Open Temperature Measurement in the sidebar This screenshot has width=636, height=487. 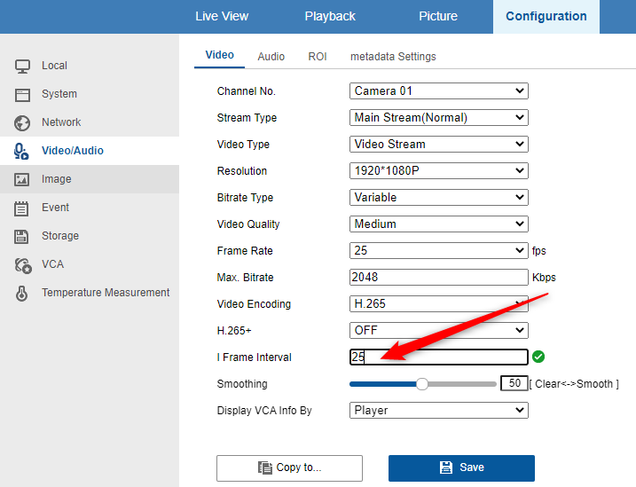click(90, 293)
